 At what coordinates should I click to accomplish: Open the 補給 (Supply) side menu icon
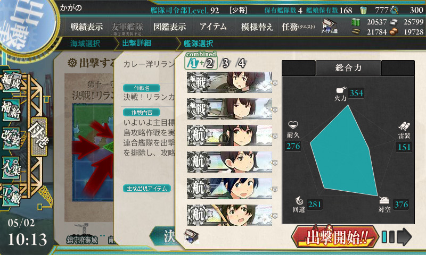tap(11, 109)
